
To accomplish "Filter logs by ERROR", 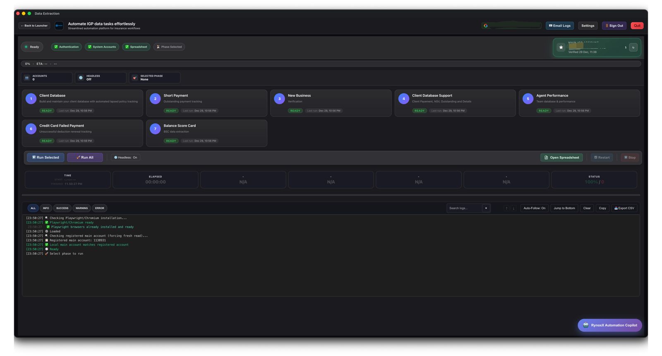I will (100, 208).
